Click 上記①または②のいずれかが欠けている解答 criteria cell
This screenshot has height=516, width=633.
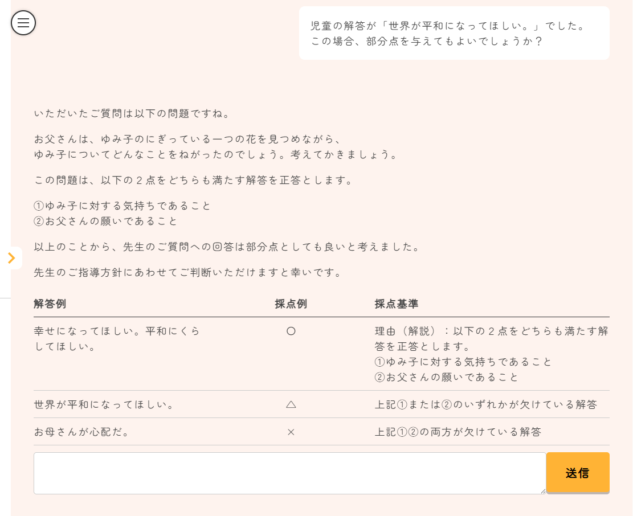(x=486, y=404)
